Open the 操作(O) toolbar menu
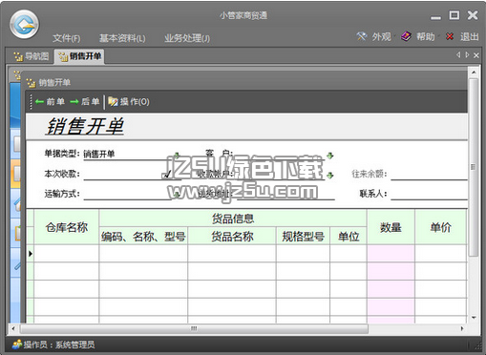The height and width of the screenshot is (355, 486). pos(129,102)
